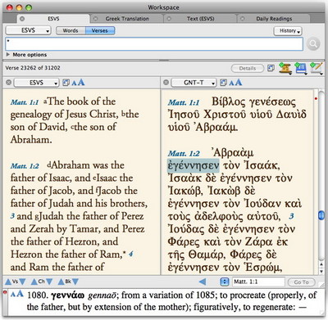Go to previous verse with Vs up arrow
The image size is (328, 320).
(x=8, y=282)
